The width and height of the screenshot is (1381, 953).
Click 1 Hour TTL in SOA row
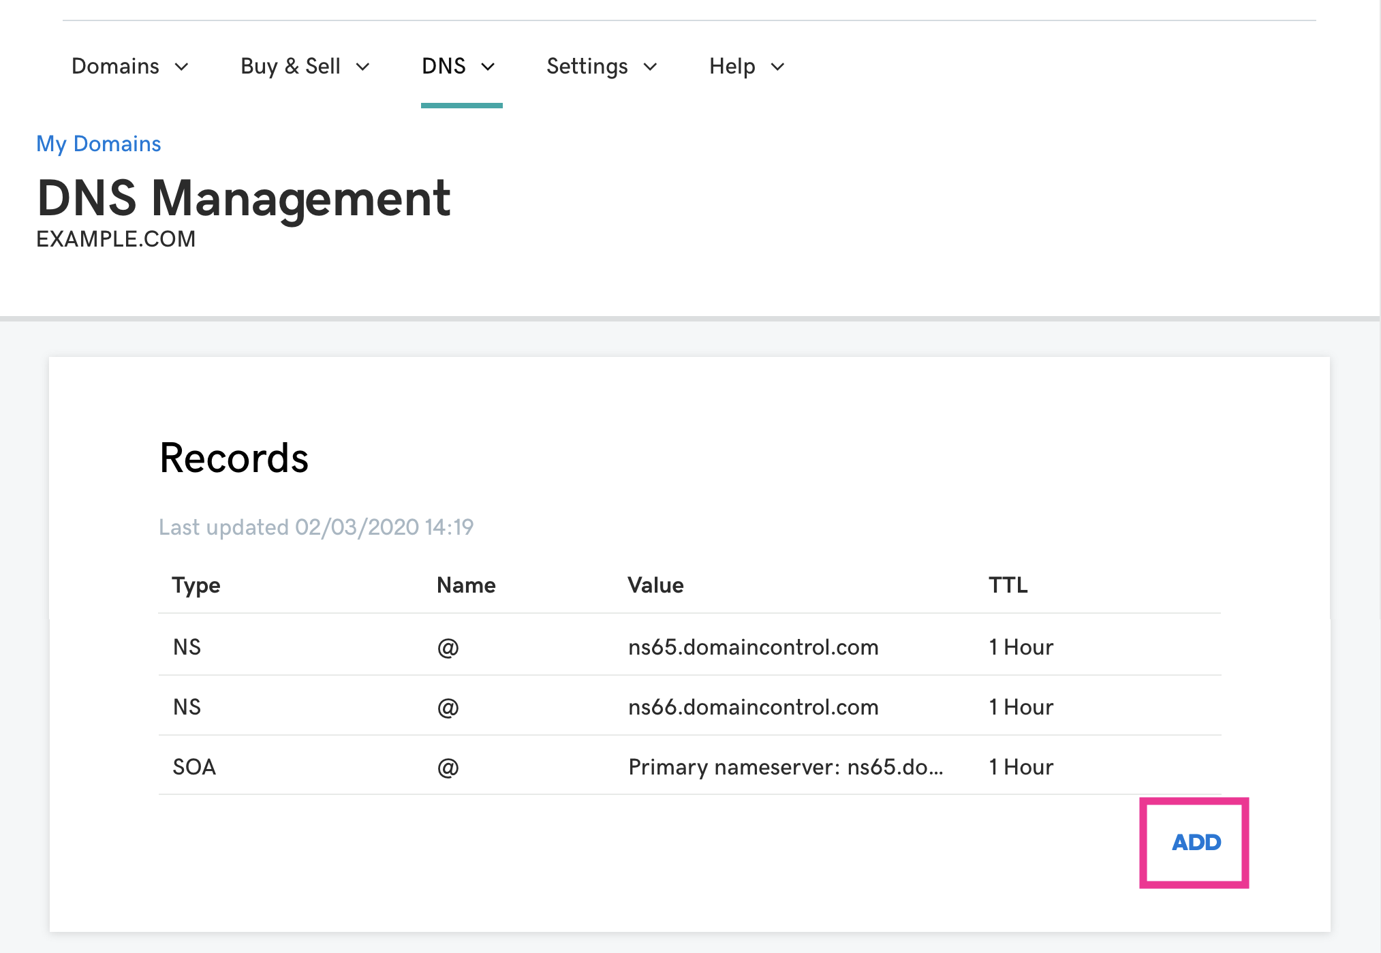pyautogui.click(x=1021, y=767)
